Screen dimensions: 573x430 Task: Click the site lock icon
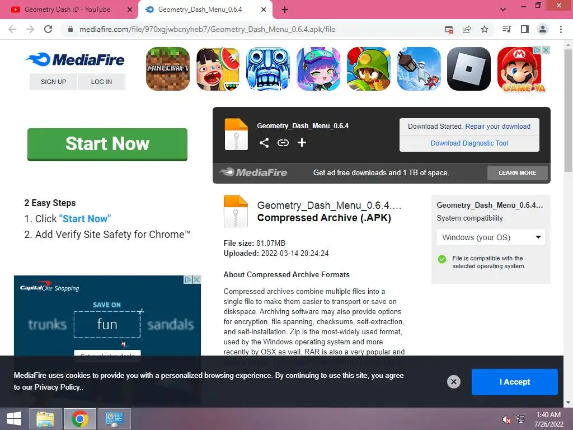pyautogui.click(x=71, y=29)
